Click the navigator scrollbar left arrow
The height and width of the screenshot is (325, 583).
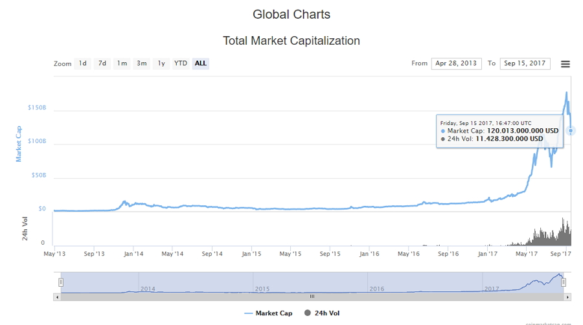[57, 297]
